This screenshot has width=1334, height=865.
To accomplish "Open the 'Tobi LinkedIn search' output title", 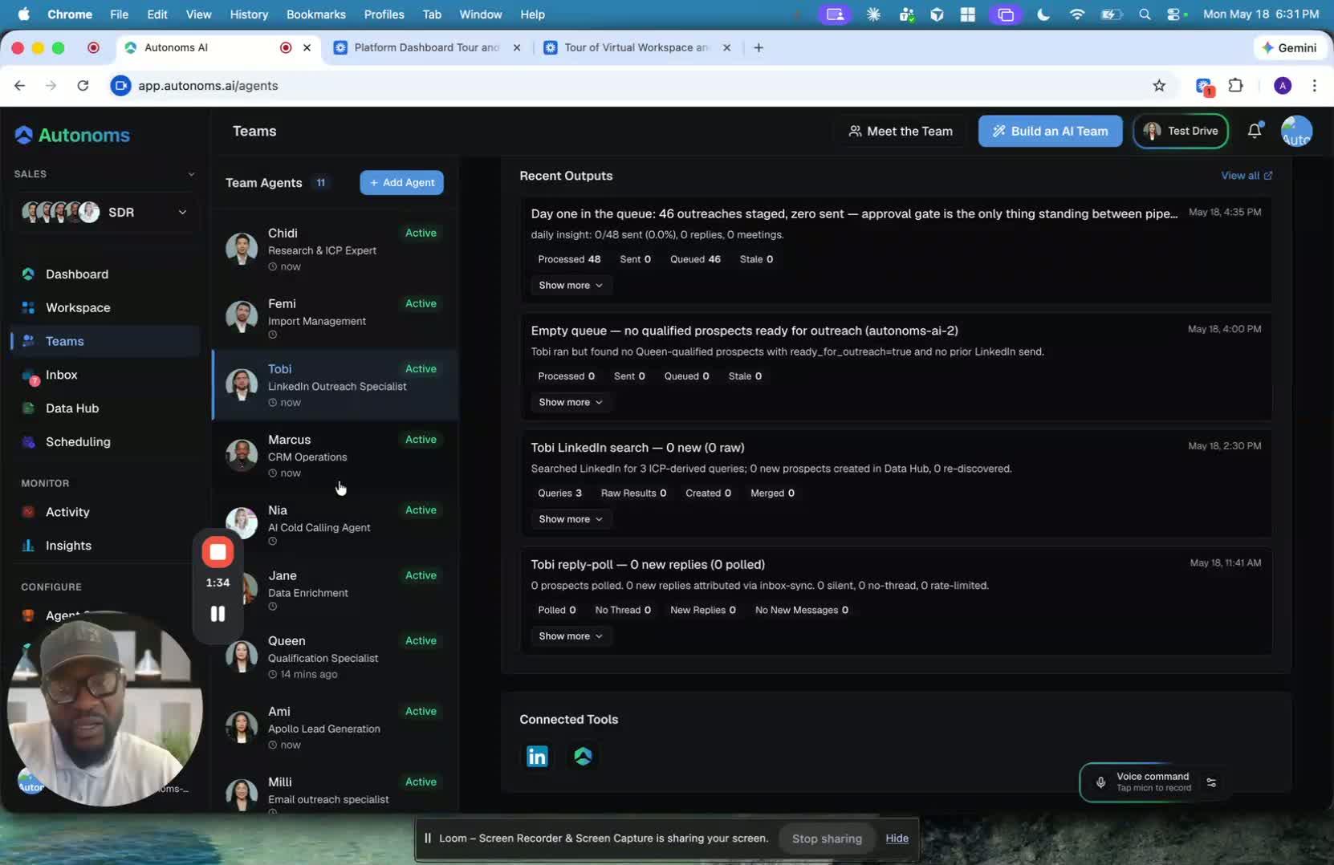I will pos(637,448).
